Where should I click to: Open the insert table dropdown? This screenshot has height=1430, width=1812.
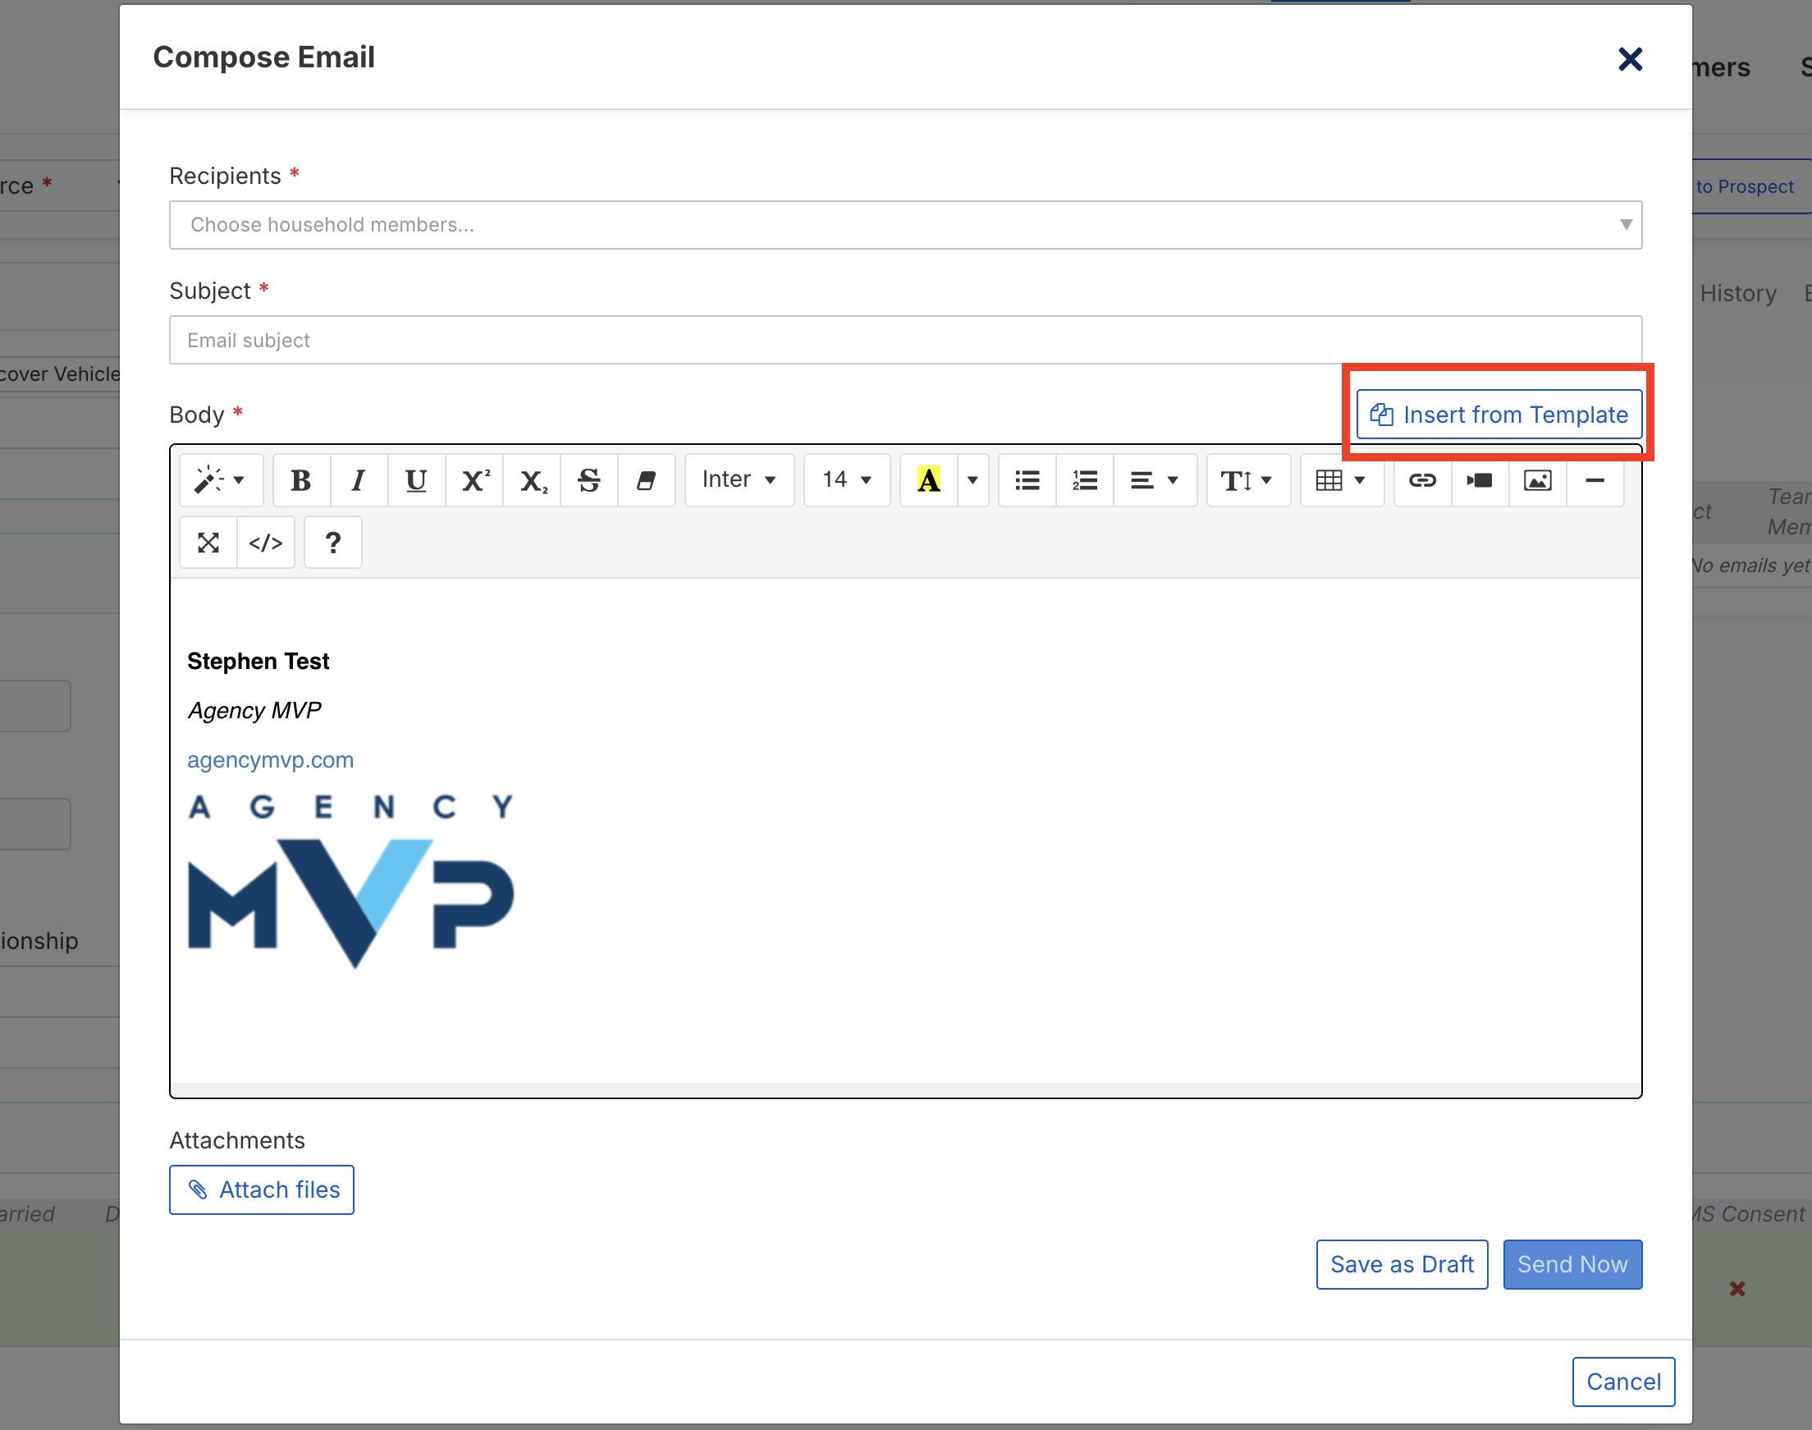point(1342,479)
